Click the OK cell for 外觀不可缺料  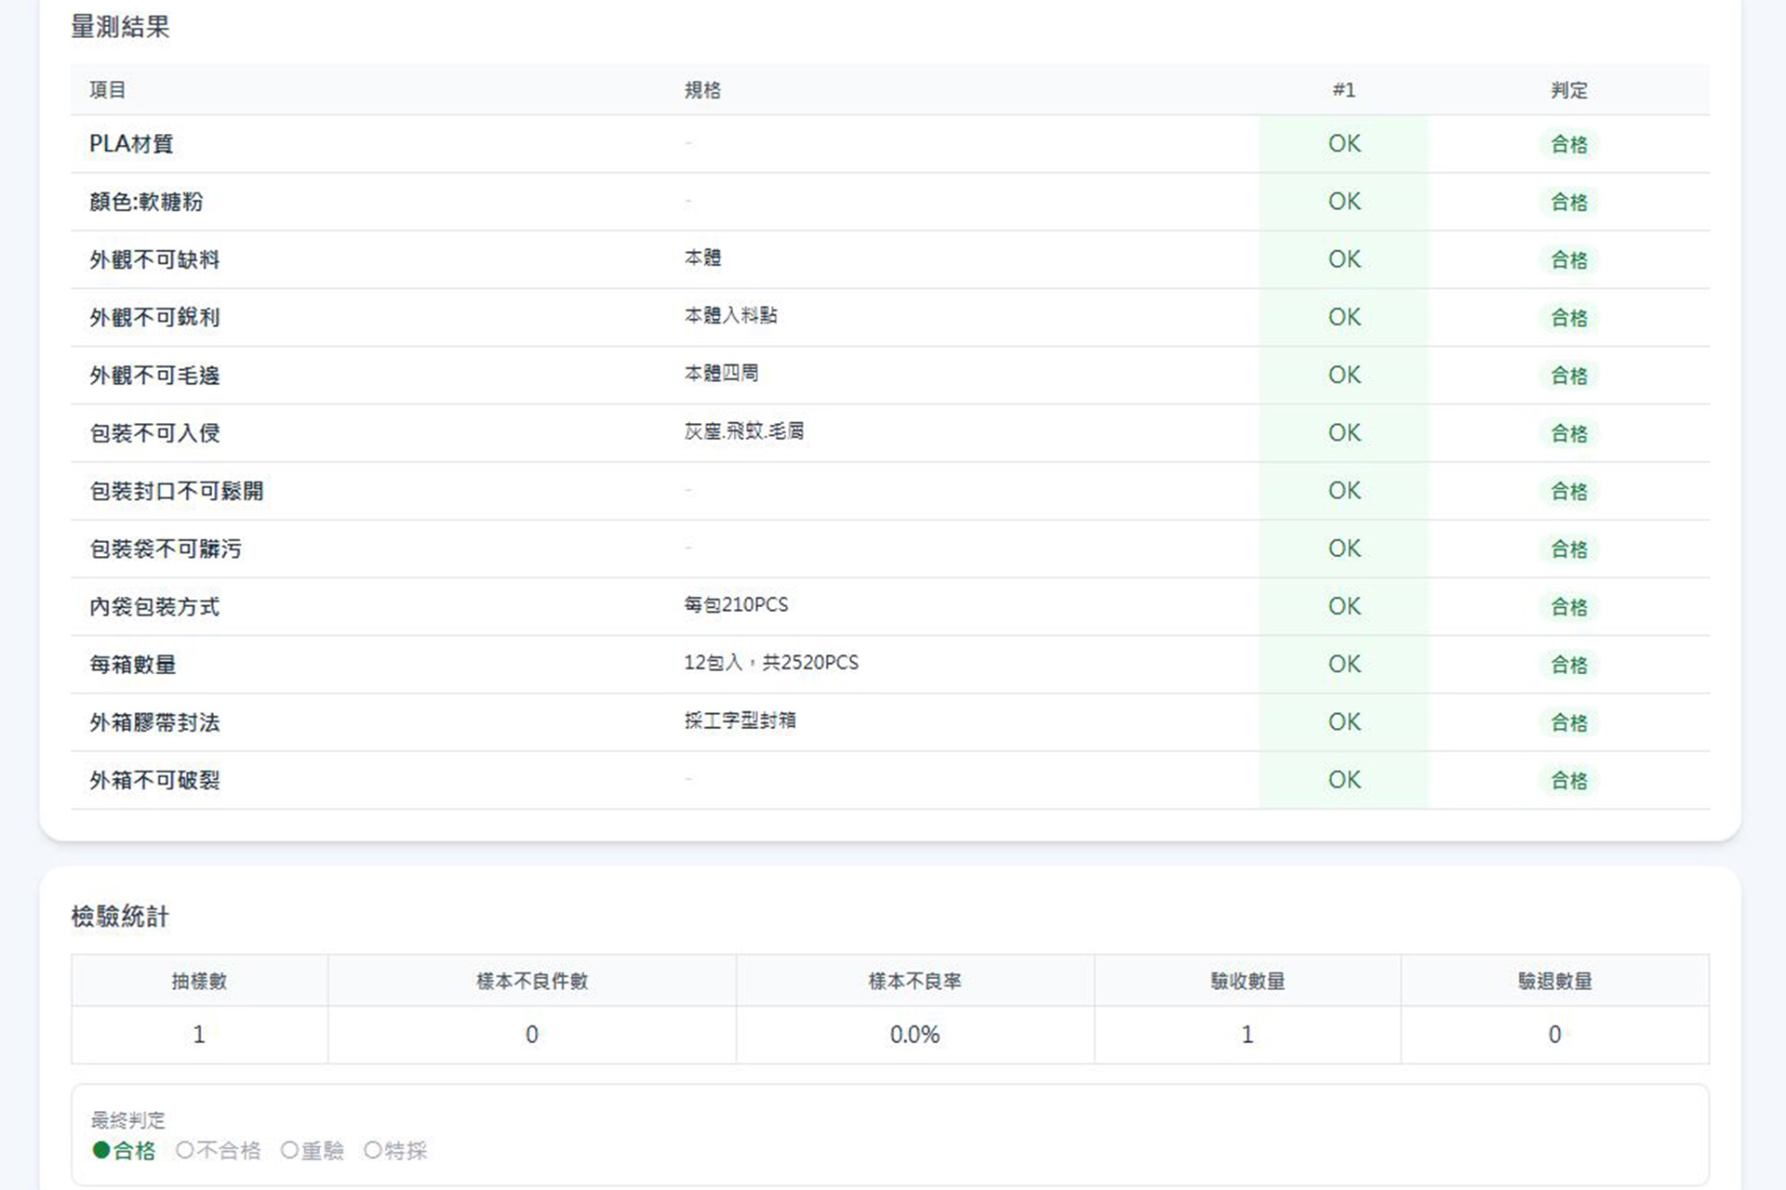[x=1344, y=259]
